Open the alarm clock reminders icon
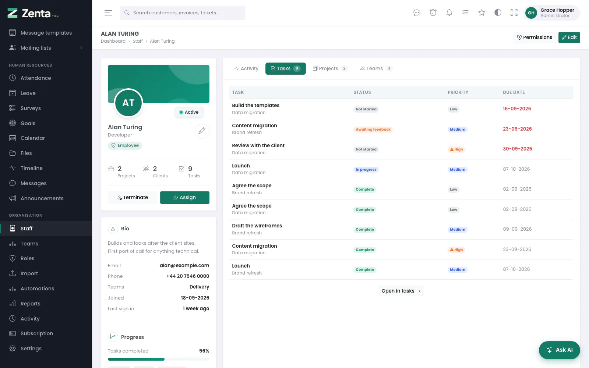Image resolution: width=589 pixels, height=368 pixels. click(433, 13)
